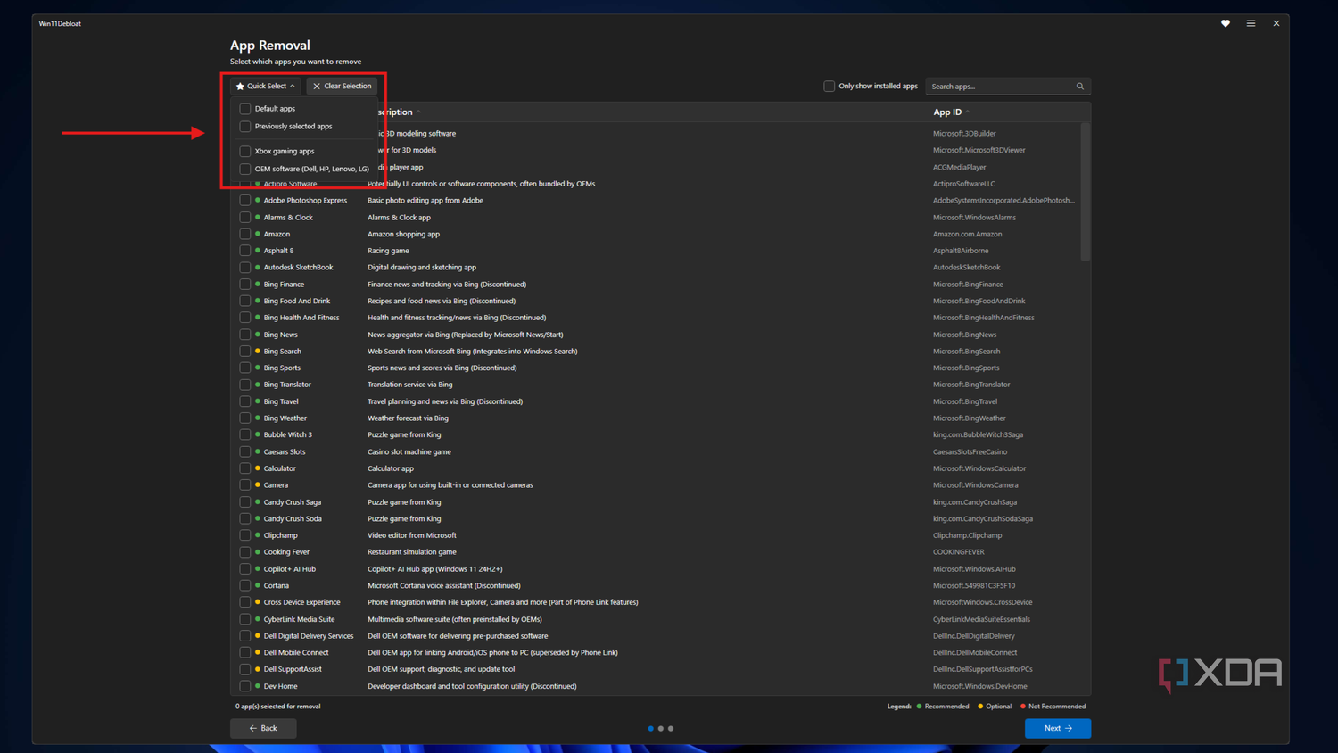The width and height of the screenshot is (1338, 753).
Task: Click the DellInc.DellMobileConnect app ID
Action: (x=975, y=653)
